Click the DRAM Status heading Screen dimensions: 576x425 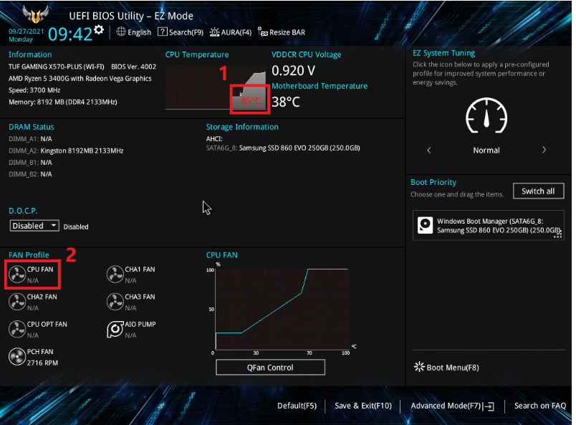(32, 127)
